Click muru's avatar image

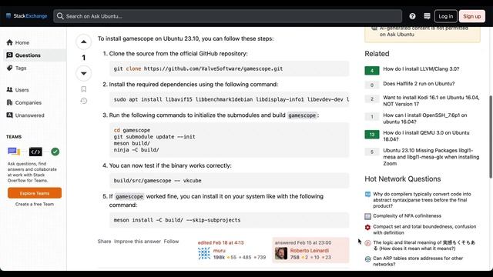tap(204, 253)
